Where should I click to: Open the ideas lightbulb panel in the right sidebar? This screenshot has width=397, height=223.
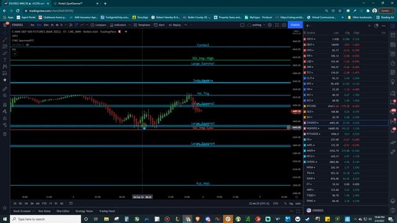point(393,82)
